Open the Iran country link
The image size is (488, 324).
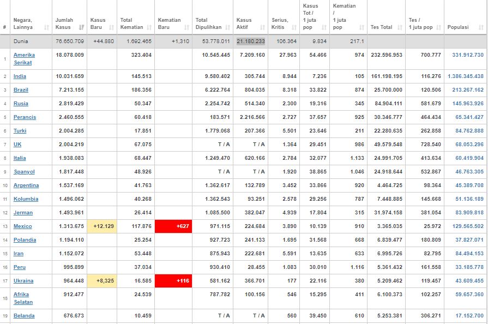tap(19, 254)
